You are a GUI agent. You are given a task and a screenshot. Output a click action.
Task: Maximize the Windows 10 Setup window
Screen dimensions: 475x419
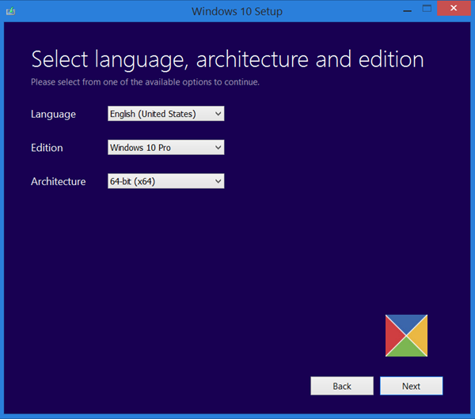coord(427,9)
